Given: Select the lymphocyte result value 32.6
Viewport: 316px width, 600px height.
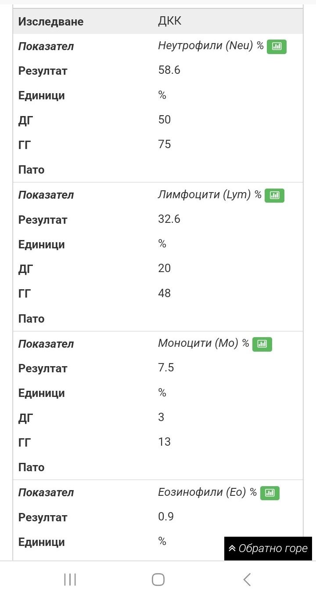Looking at the screenshot, I should click(169, 219).
